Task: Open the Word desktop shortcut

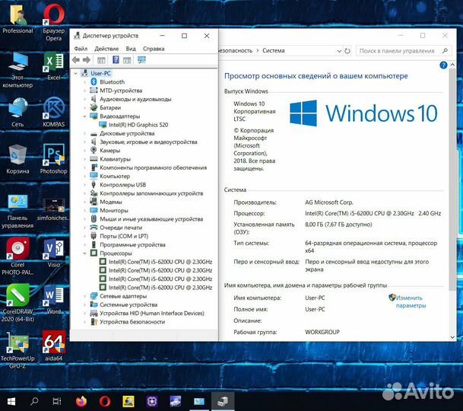Action: pos(54,299)
